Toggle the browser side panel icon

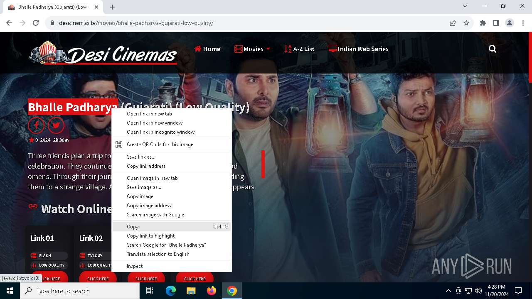click(x=496, y=23)
